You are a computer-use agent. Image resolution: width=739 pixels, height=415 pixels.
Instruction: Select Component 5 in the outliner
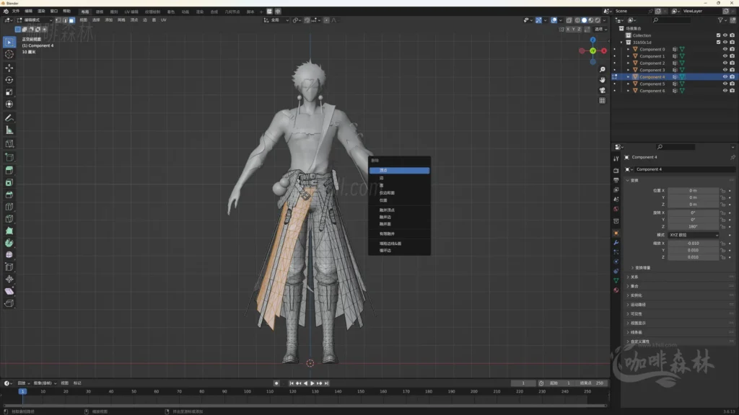pos(652,84)
